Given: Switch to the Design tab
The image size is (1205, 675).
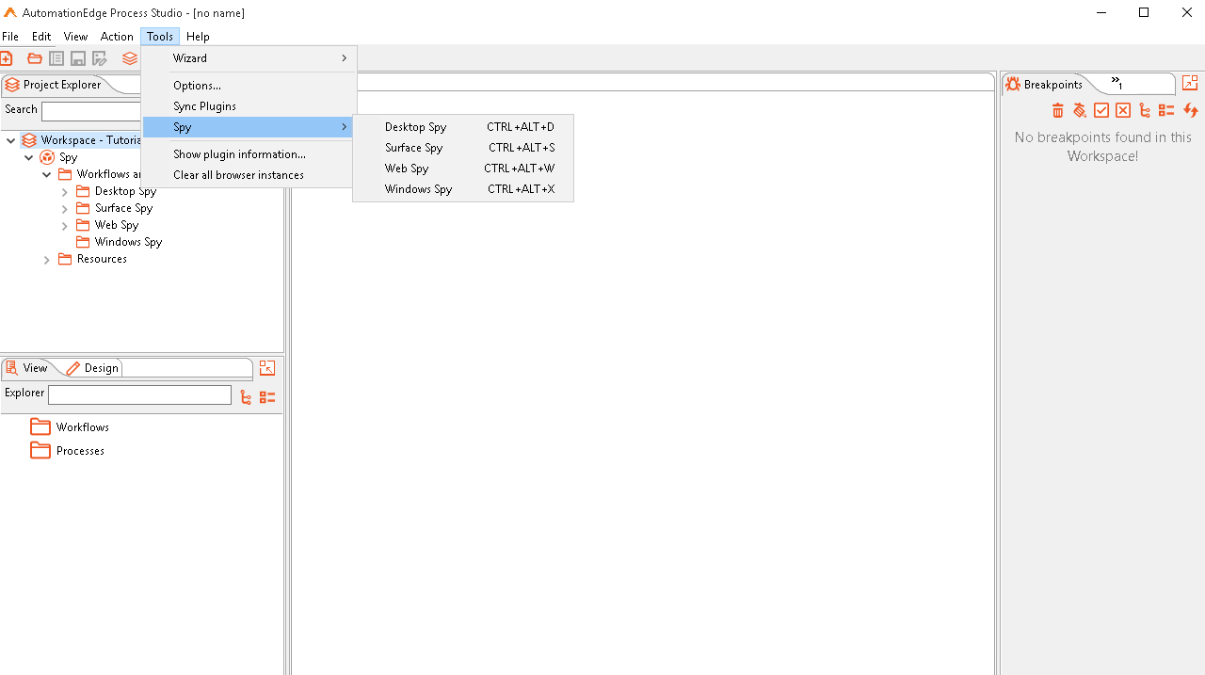Looking at the screenshot, I should [x=93, y=368].
